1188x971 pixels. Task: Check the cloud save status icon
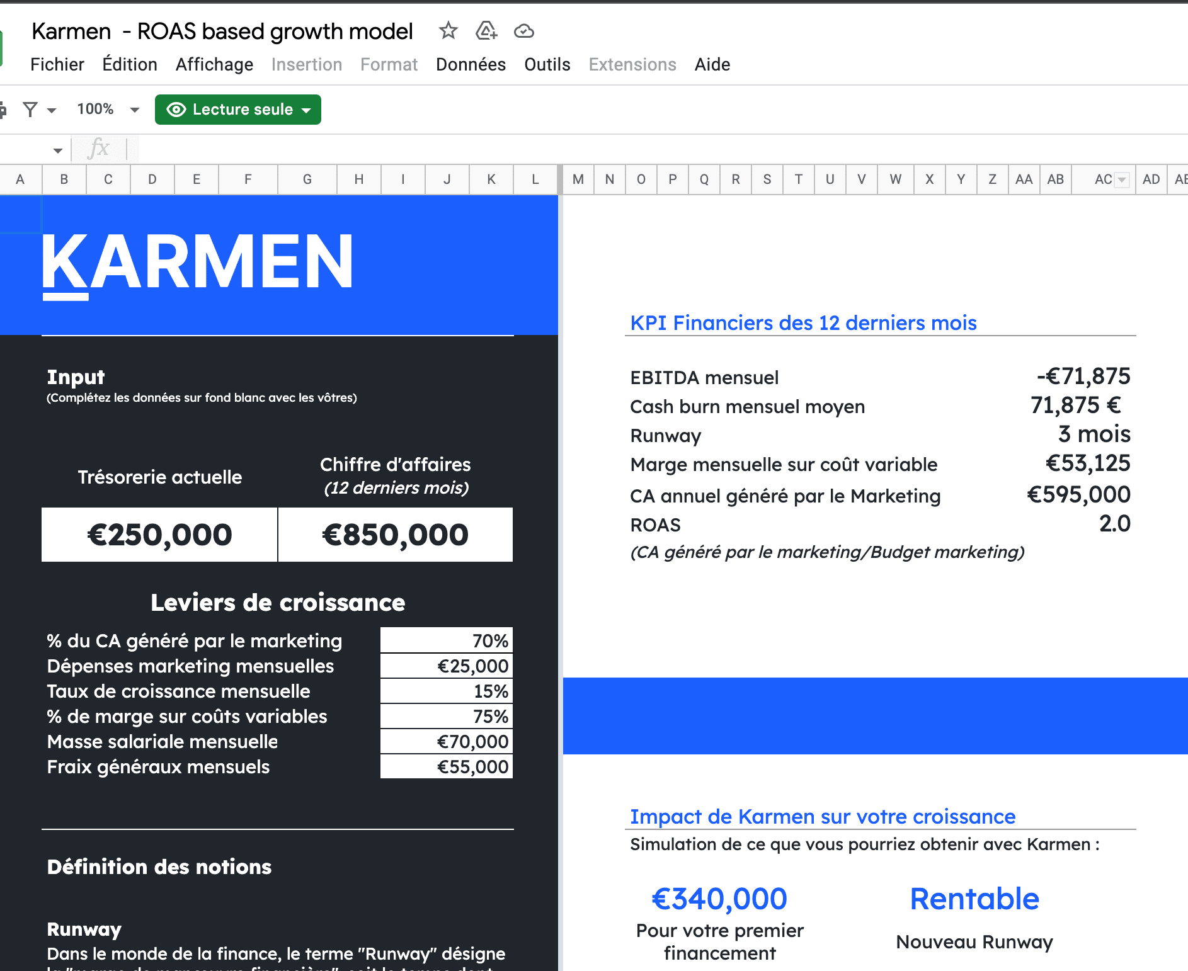click(x=524, y=31)
